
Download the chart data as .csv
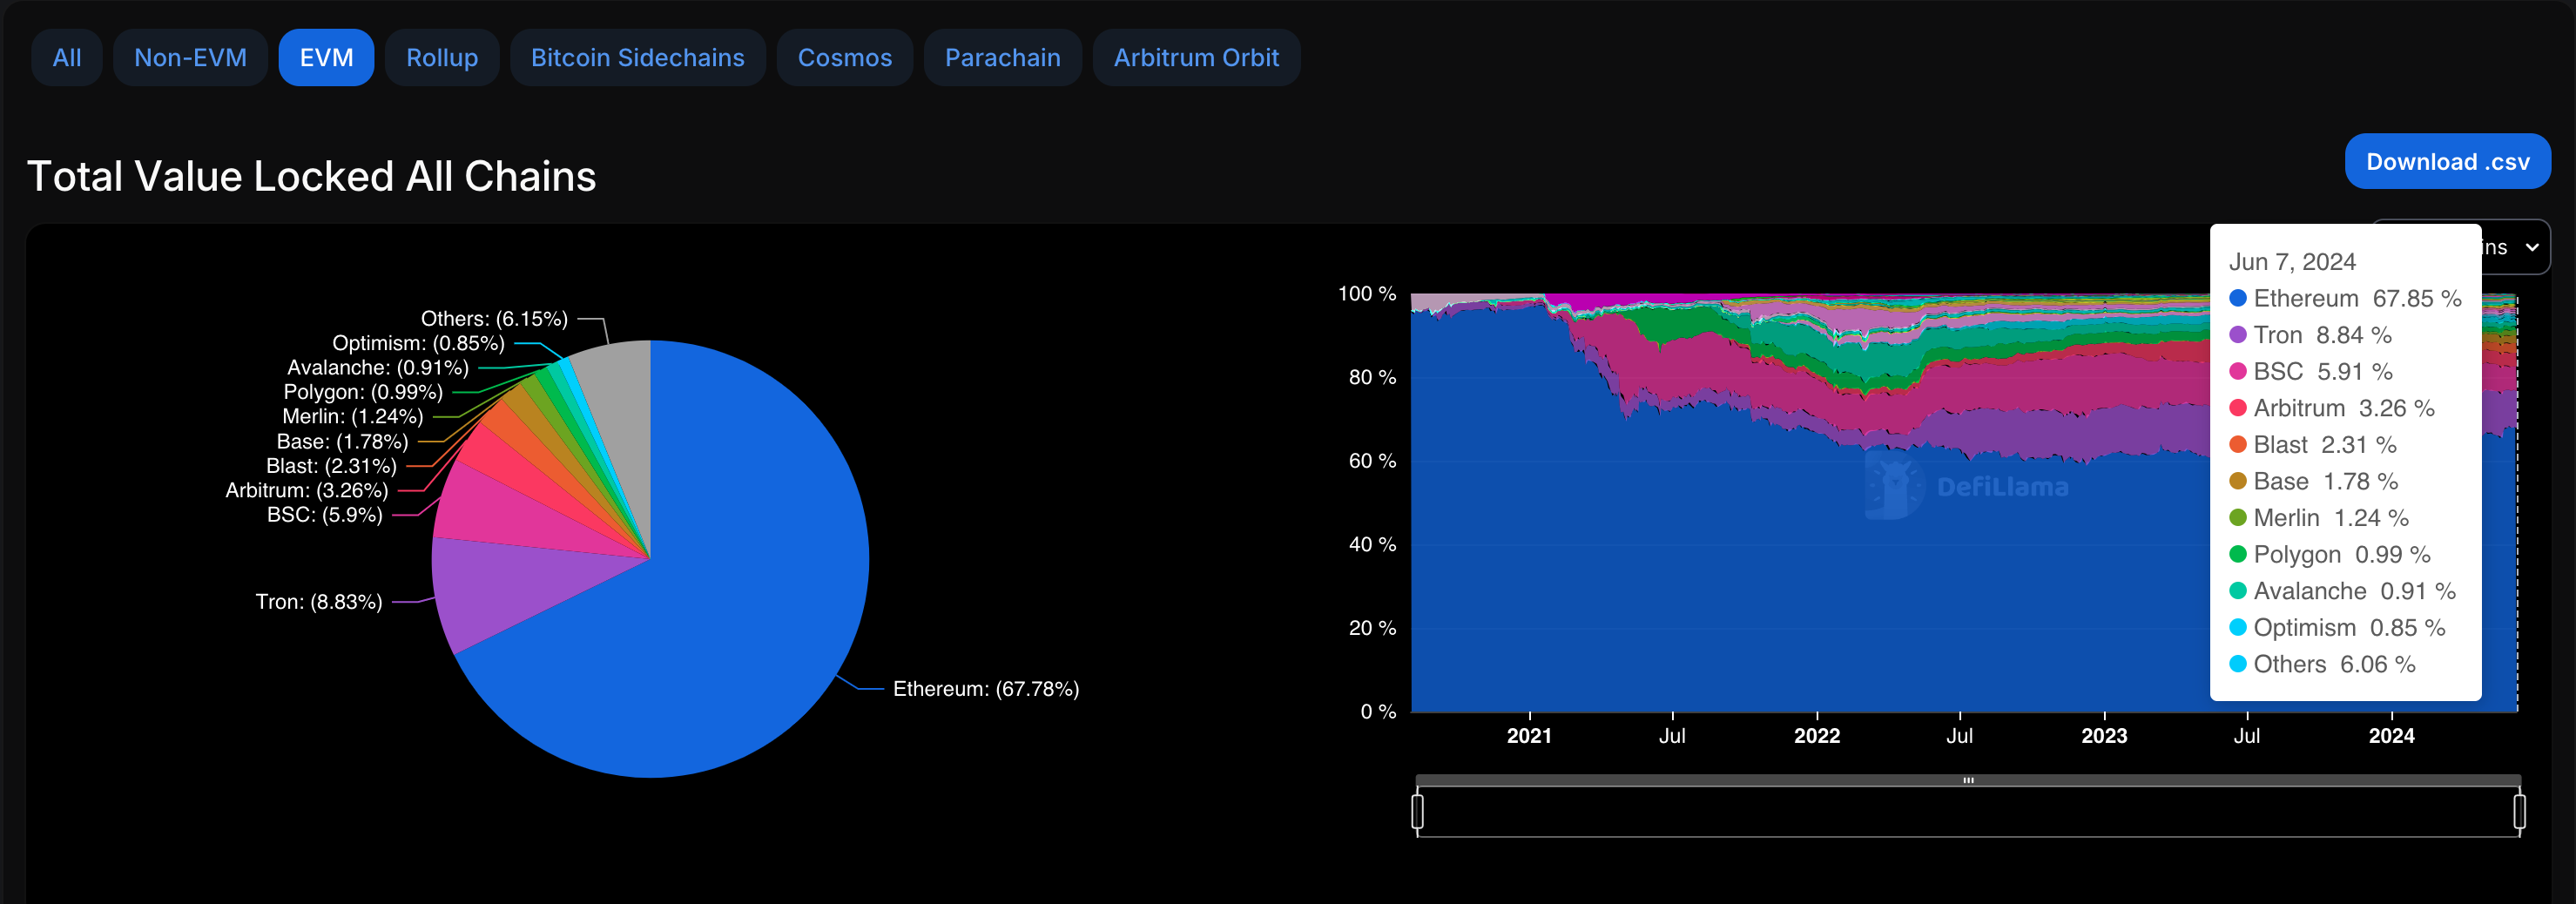[x=2448, y=161]
